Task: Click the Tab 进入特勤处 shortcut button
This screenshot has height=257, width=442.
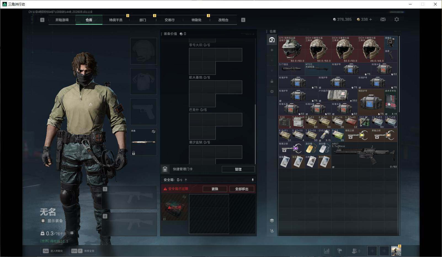Action: [x=53, y=251]
